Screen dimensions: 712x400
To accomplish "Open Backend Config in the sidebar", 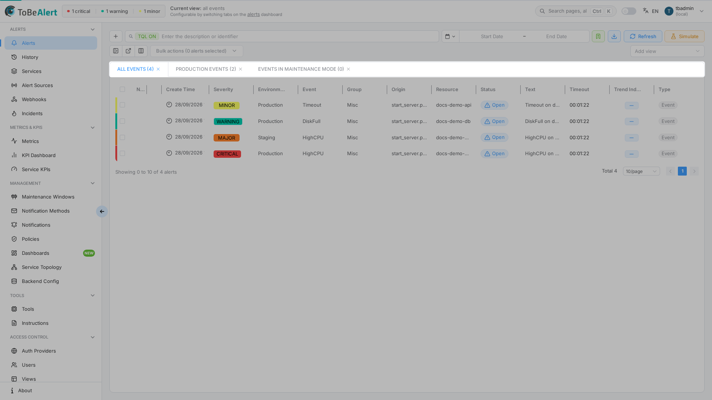I will (51, 281).
